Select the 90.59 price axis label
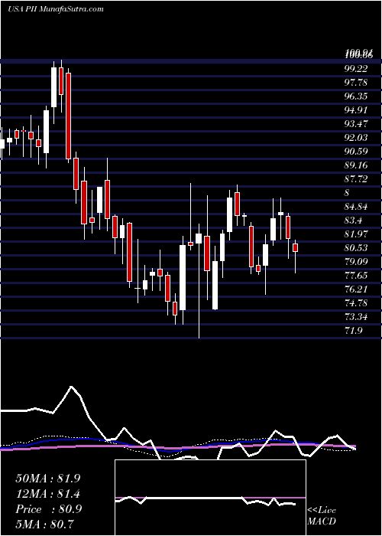 [356, 152]
